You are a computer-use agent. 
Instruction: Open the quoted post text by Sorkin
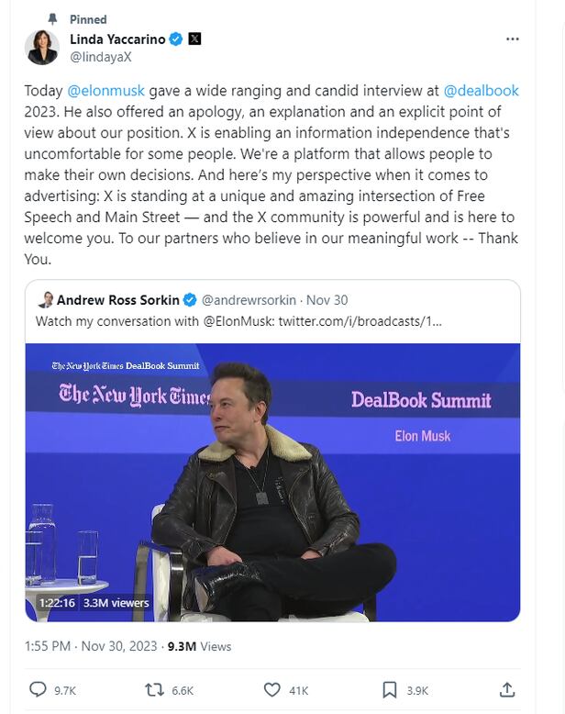tap(238, 321)
